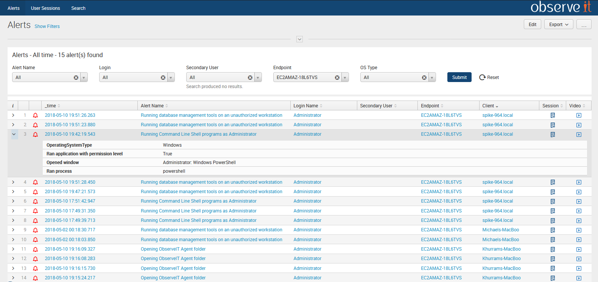Open the Export dropdown
Viewport: 598px width, 282px height.
pyautogui.click(x=559, y=25)
